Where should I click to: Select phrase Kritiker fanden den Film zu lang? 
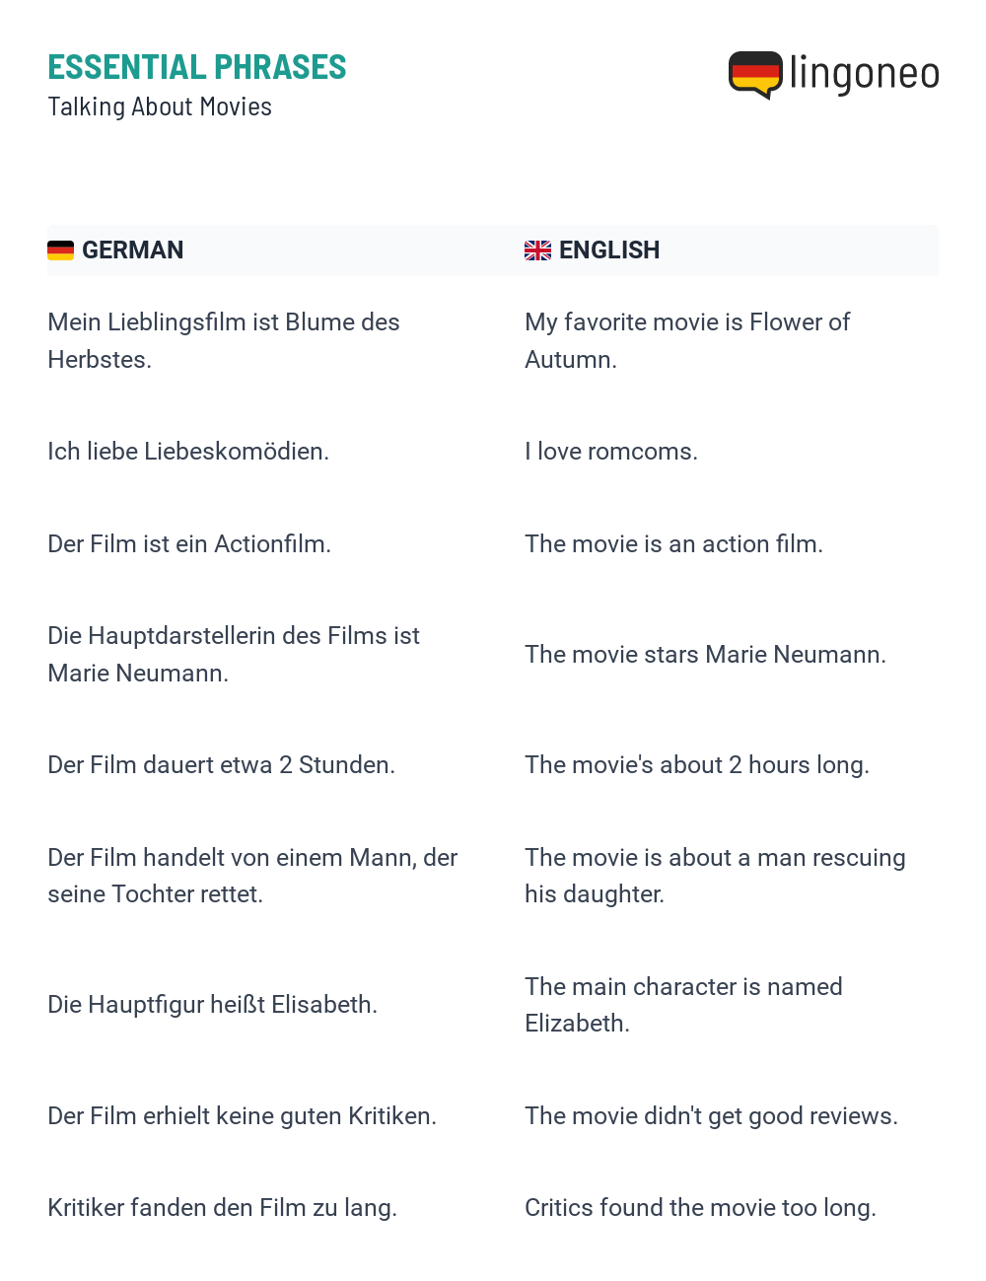tap(222, 1207)
